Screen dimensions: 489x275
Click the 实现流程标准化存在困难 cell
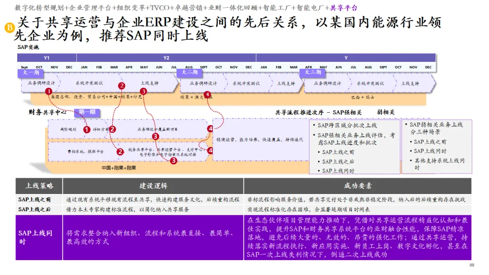[358, 209]
